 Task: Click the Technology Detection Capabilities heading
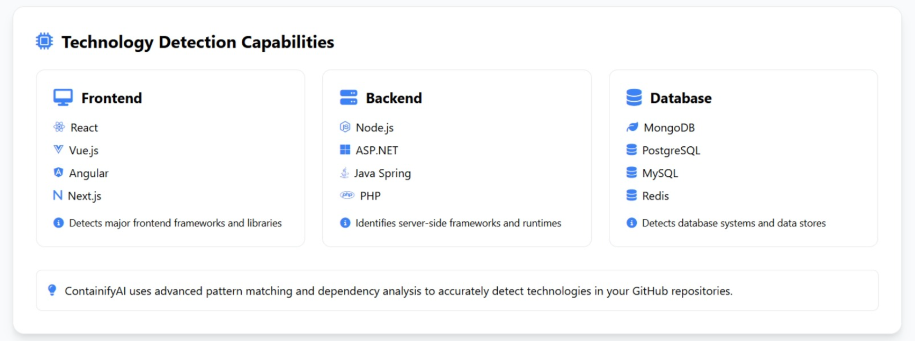pyautogui.click(x=198, y=42)
